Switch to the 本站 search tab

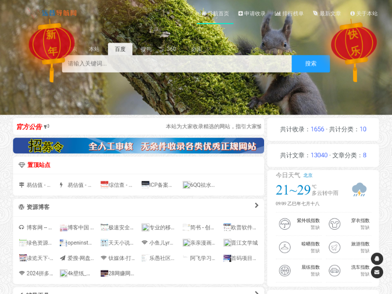[94, 49]
